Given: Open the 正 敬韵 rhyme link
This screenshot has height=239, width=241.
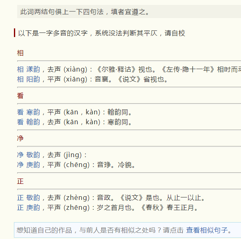Looking at the screenshot, I should point(28,197).
